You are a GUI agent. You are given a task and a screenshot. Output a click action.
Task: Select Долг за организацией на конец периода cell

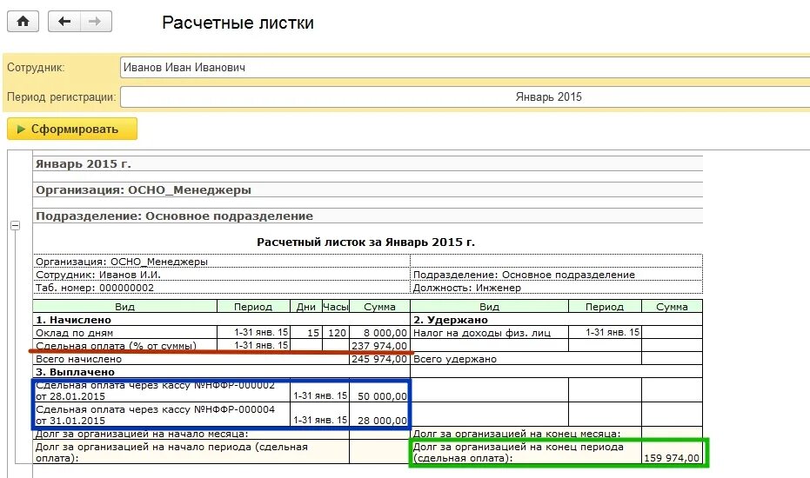click(525, 453)
